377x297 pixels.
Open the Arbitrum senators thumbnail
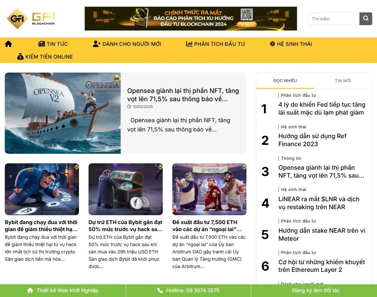coord(210,189)
